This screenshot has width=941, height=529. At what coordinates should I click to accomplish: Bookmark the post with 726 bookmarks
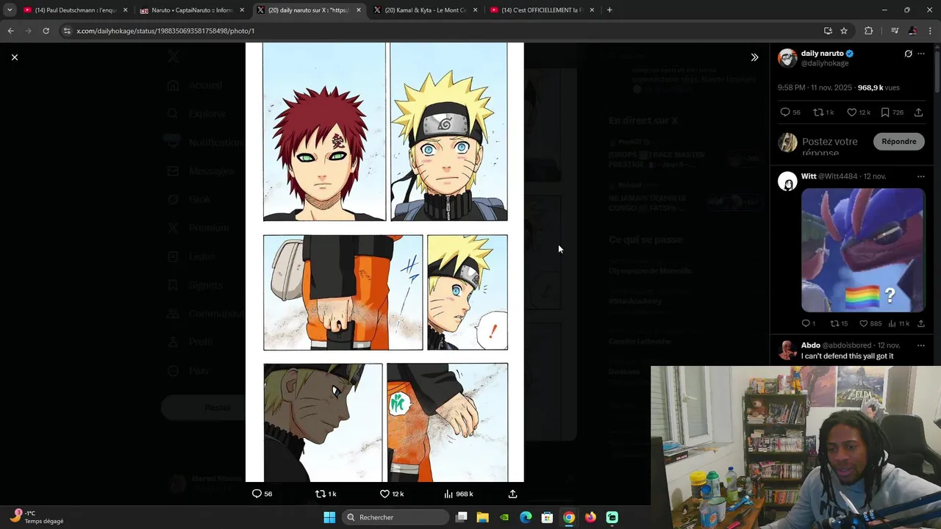(x=892, y=112)
